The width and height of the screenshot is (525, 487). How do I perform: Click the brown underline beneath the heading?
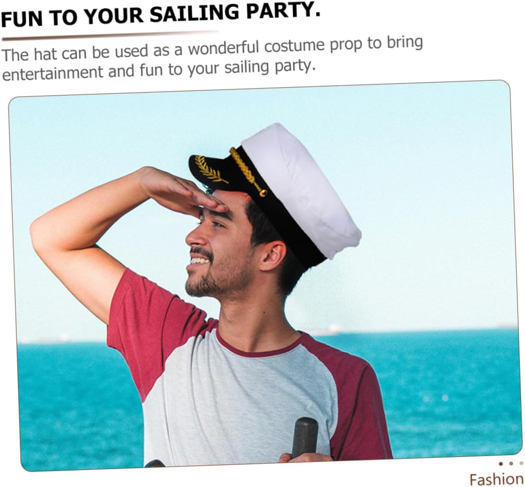click(111, 36)
